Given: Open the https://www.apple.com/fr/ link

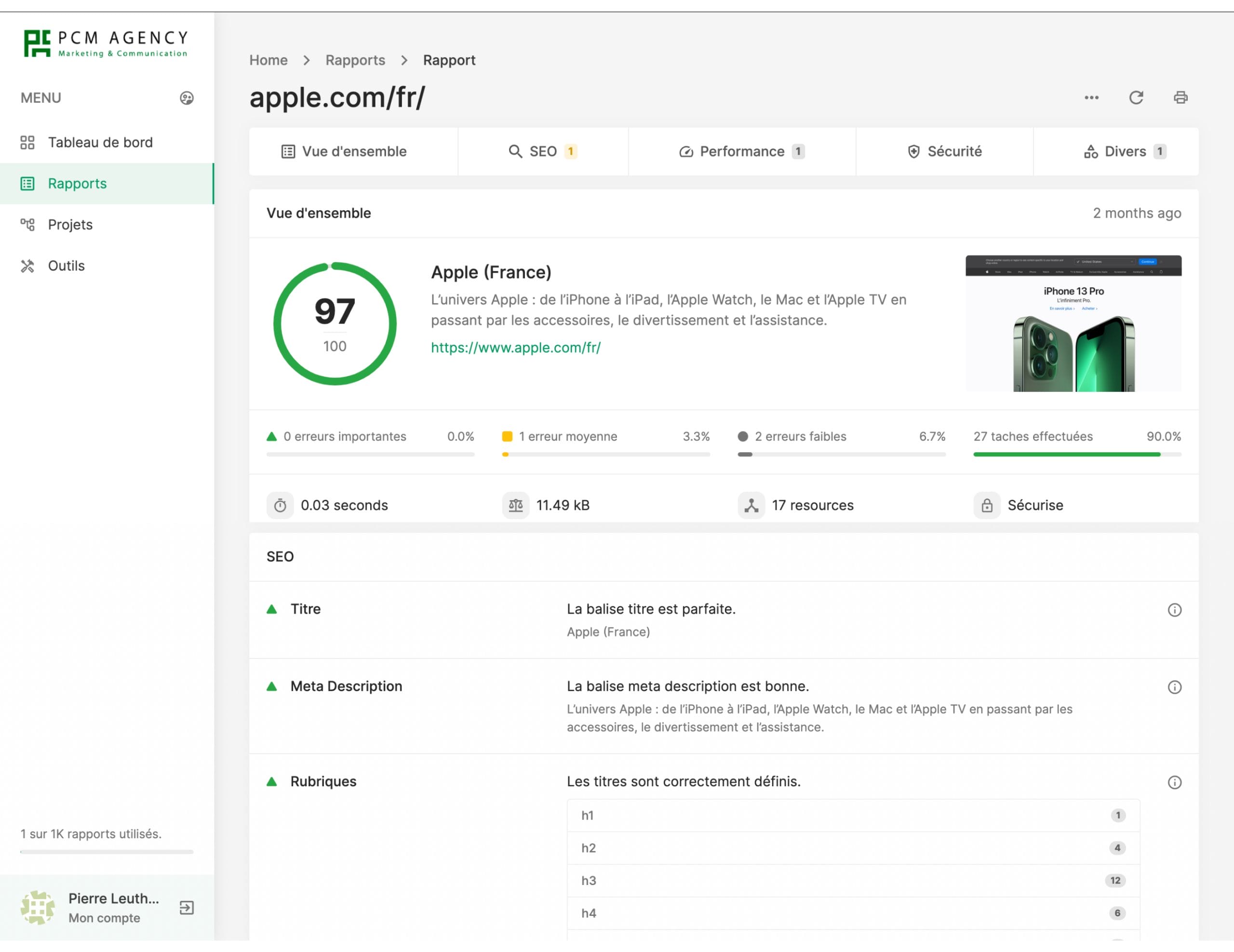Looking at the screenshot, I should pos(515,348).
